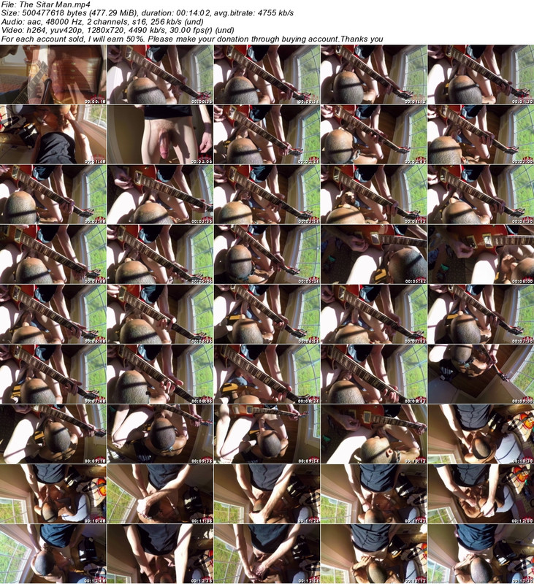Click the frame timestamped 00:12:00
This screenshot has width=534, height=584.
tap(480, 493)
